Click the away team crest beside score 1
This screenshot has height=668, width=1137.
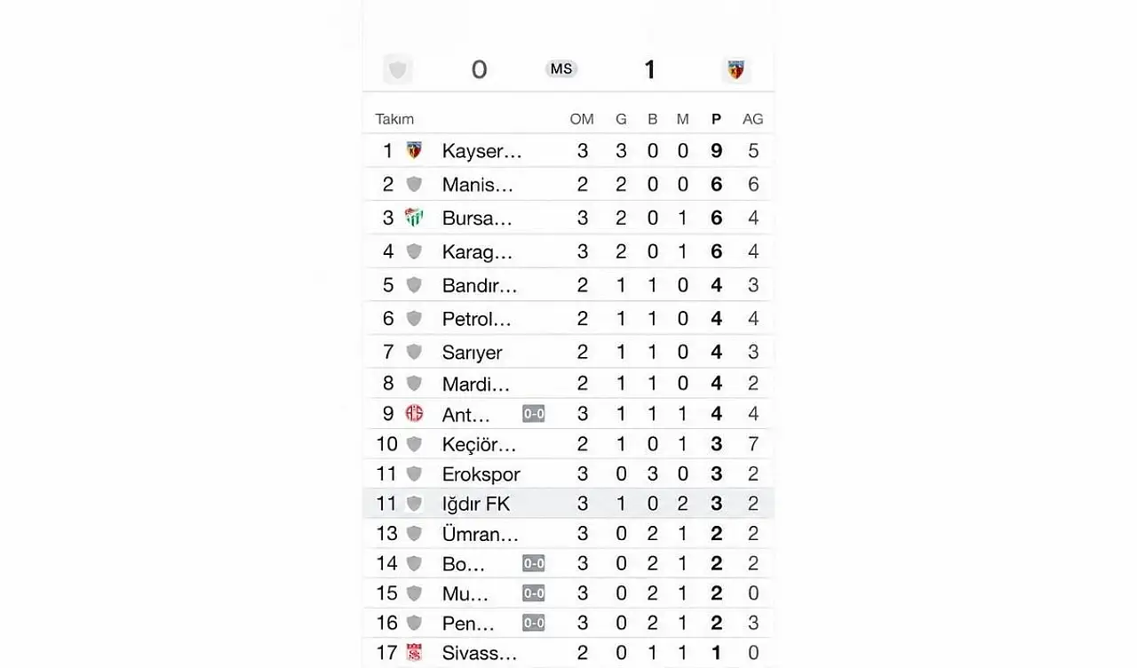[x=735, y=69]
